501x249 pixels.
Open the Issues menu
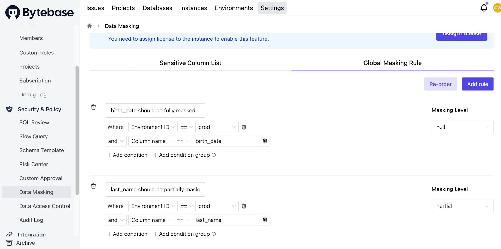[x=95, y=8]
